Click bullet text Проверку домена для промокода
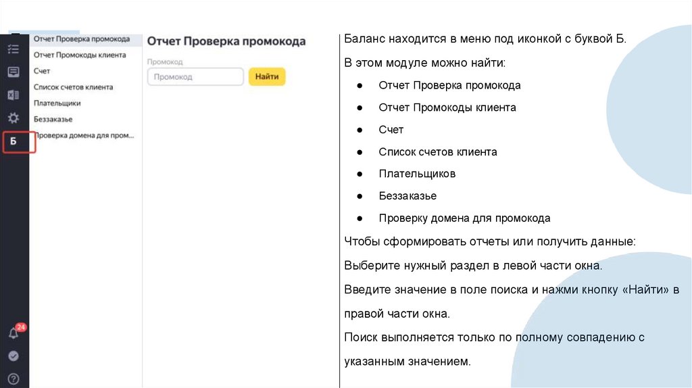 (465, 218)
